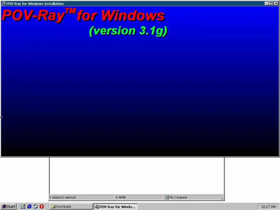Image resolution: width=280 pixels, height=210 pixels.
Task: Open the Windows Start menu
Action: click(x=8, y=207)
